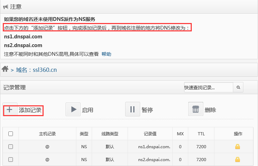The width and height of the screenshot is (258, 166).
Task: Toggle the select-all checkbox in the table header
Action: pos(11,134)
